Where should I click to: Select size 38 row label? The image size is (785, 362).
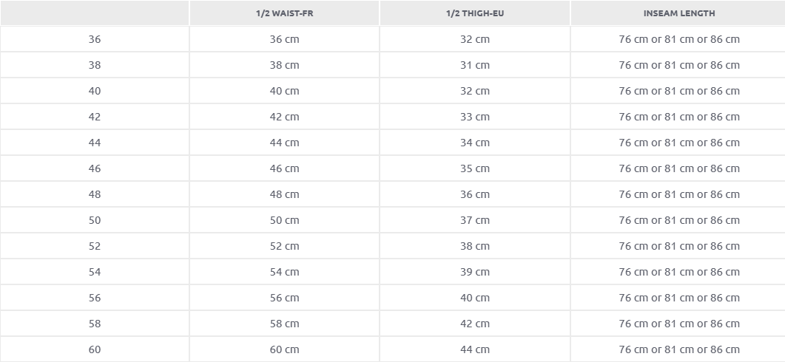pyautogui.click(x=95, y=65)
